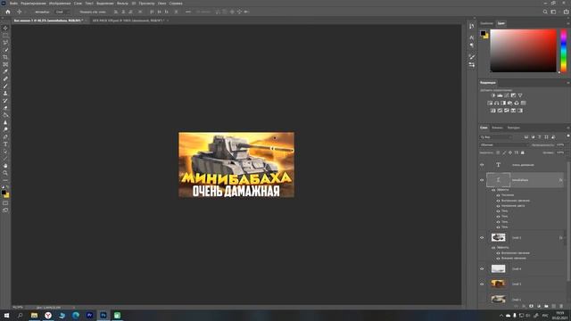Select the Zoom tool
Viewport: 571px width, 321px height.
click(x=5, y=173)
